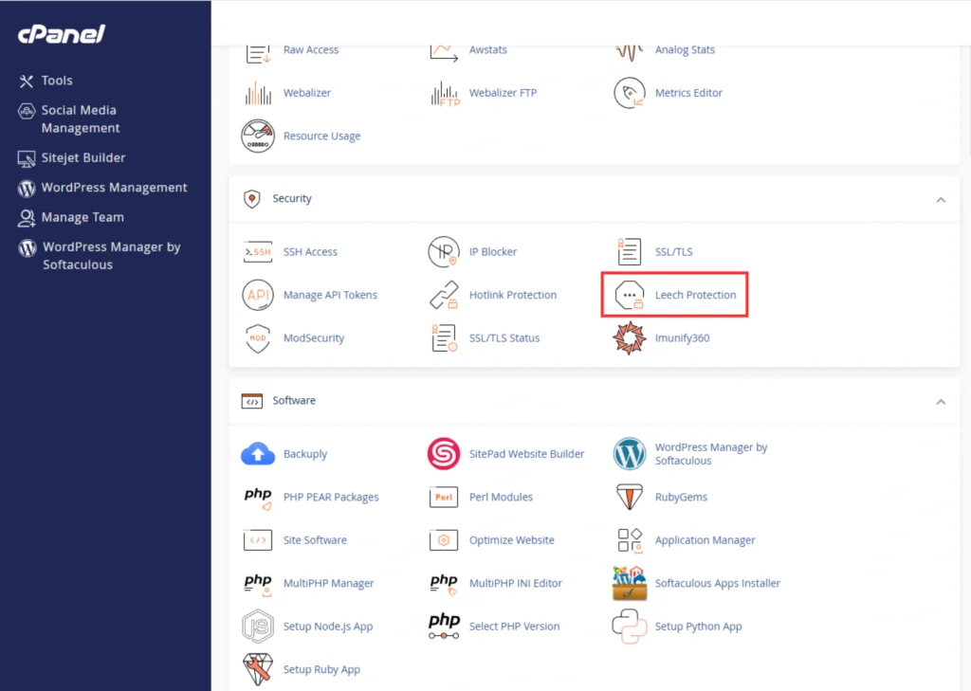This screenshot has height=691, width=971.
Task: Open the Optimize Website icon
Action: (444, 540)
